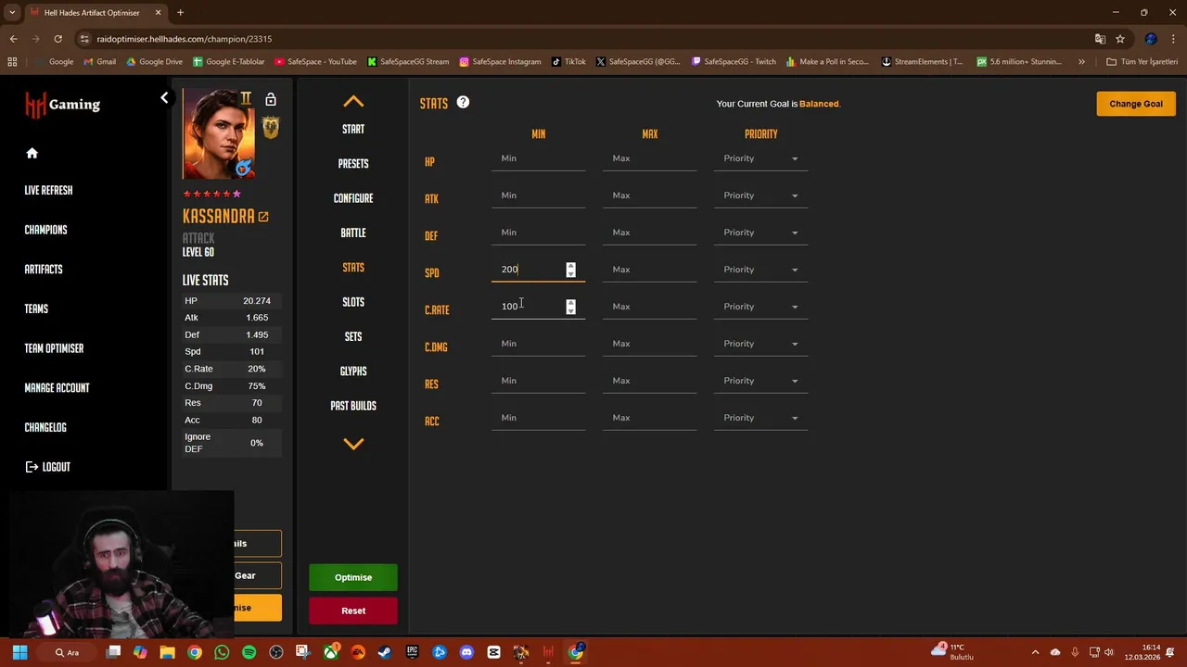Select the Past Builds step

pyautogui.click(x=353, y=406)
